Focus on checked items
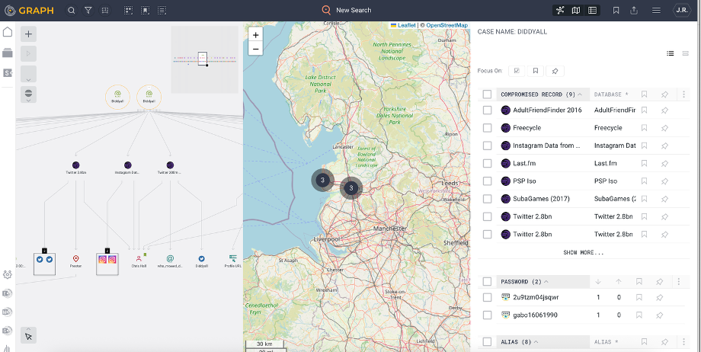701x352 pixels. (517, 71)
